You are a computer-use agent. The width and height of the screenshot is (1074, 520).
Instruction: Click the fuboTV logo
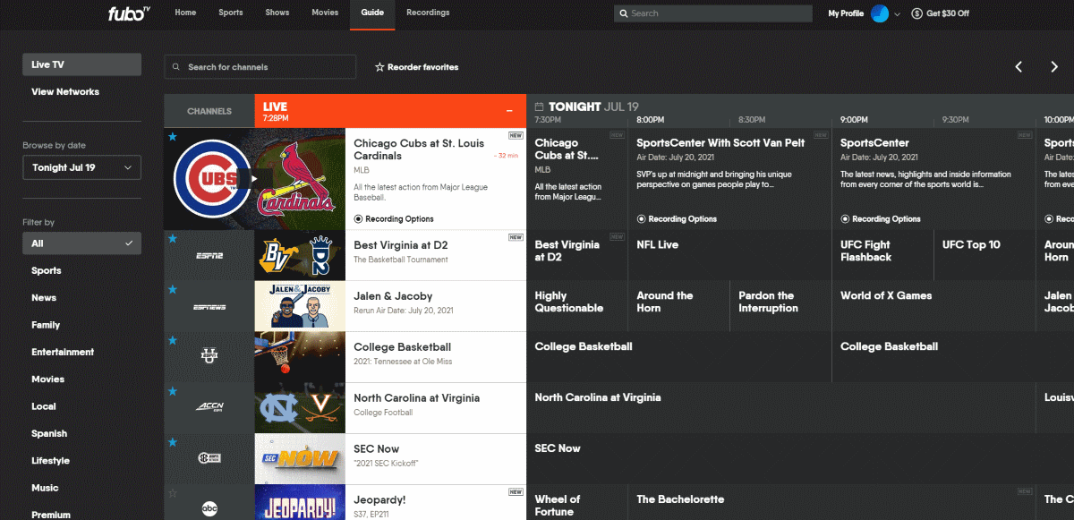click(x=128, y=13)
